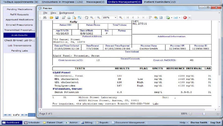The height and width of the screenshot is (126, 223).
Task: Click the Page Setup icon in toolbar
Action: [x=74, y=18]
